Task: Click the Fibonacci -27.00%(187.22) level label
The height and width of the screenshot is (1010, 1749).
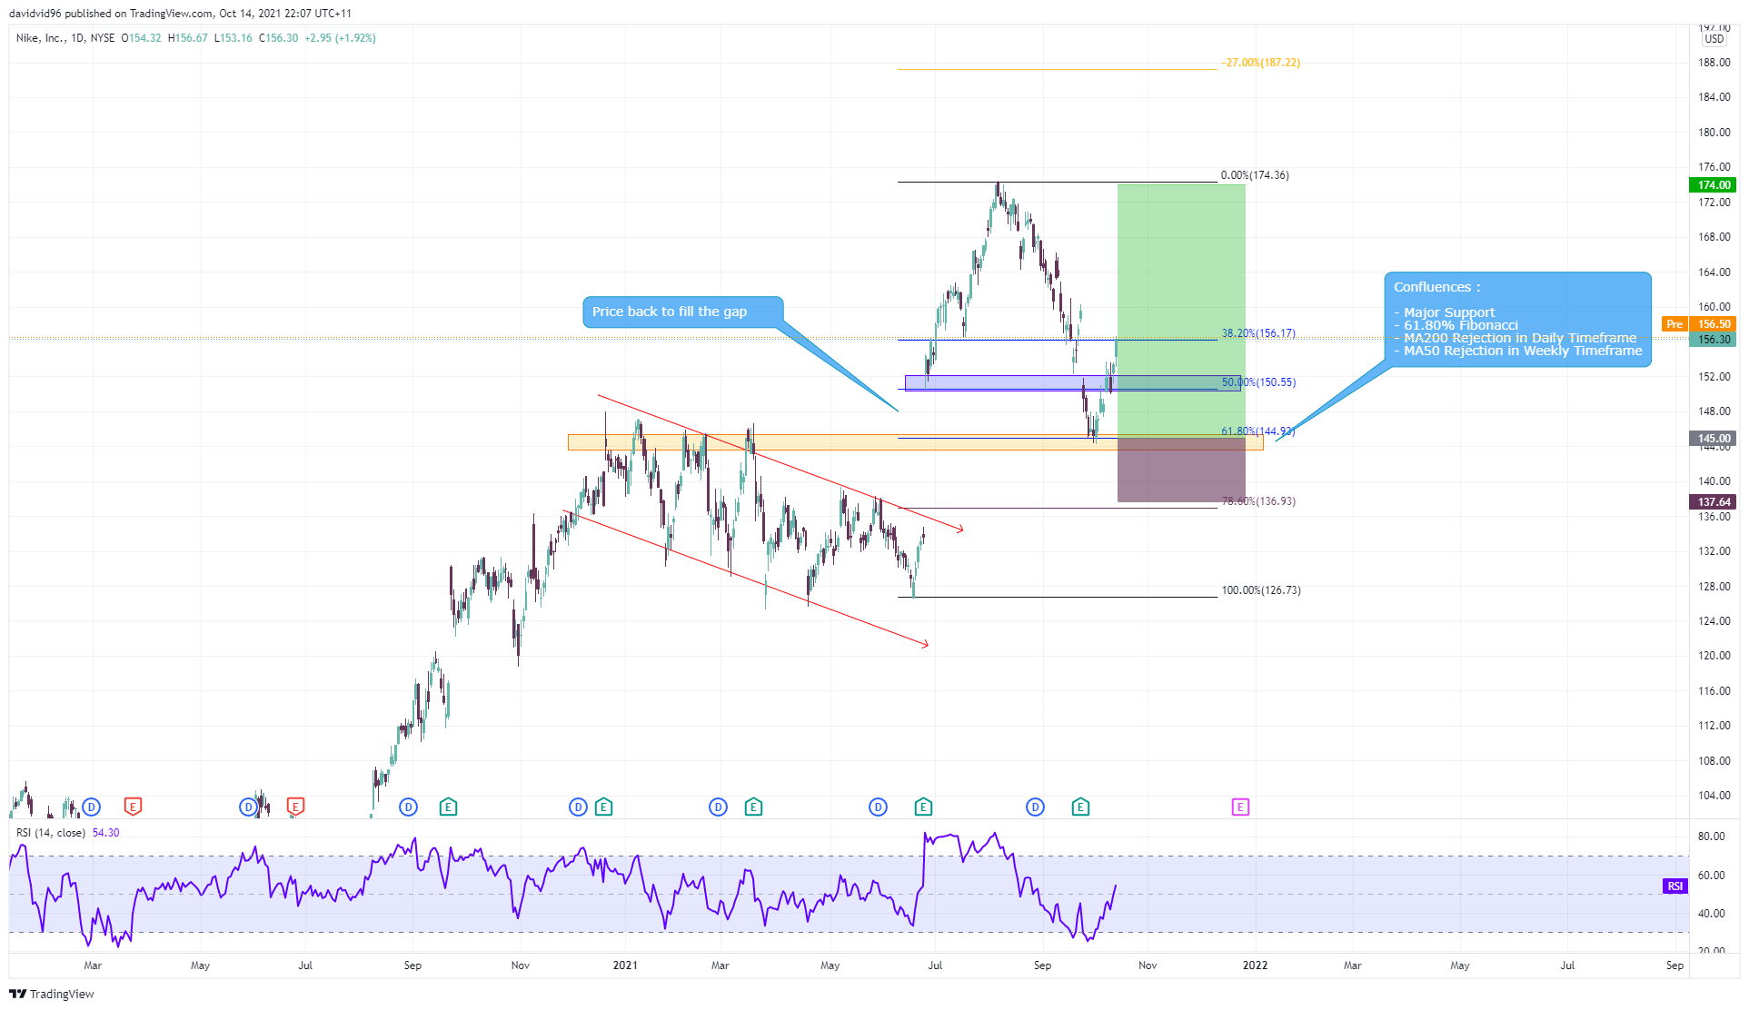Action: coord(1261,63)
